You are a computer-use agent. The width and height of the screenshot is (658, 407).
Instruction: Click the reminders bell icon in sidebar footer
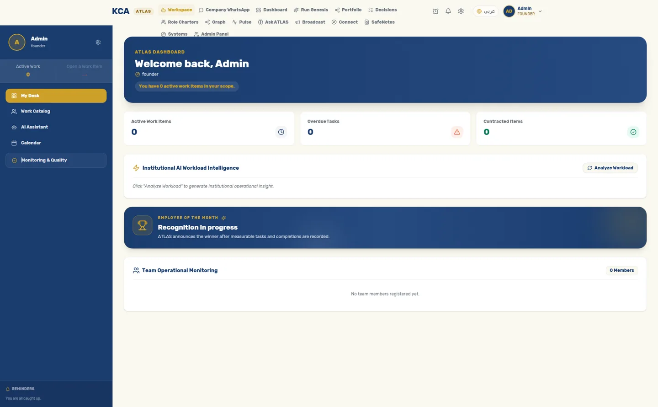(x=8, y=389)
